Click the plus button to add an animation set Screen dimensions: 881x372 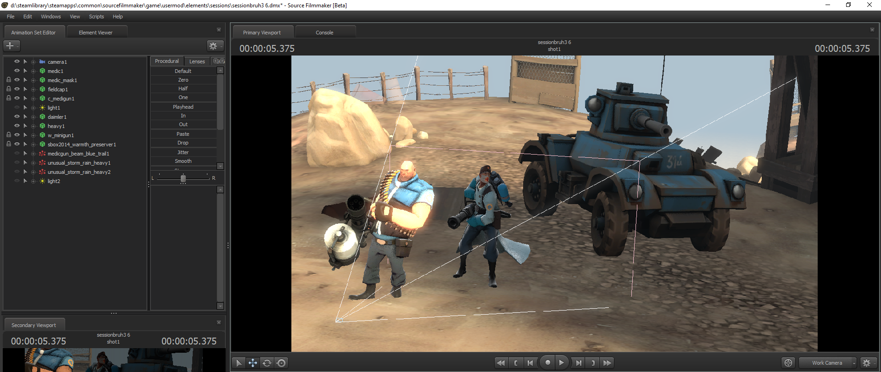click(11, 46)
